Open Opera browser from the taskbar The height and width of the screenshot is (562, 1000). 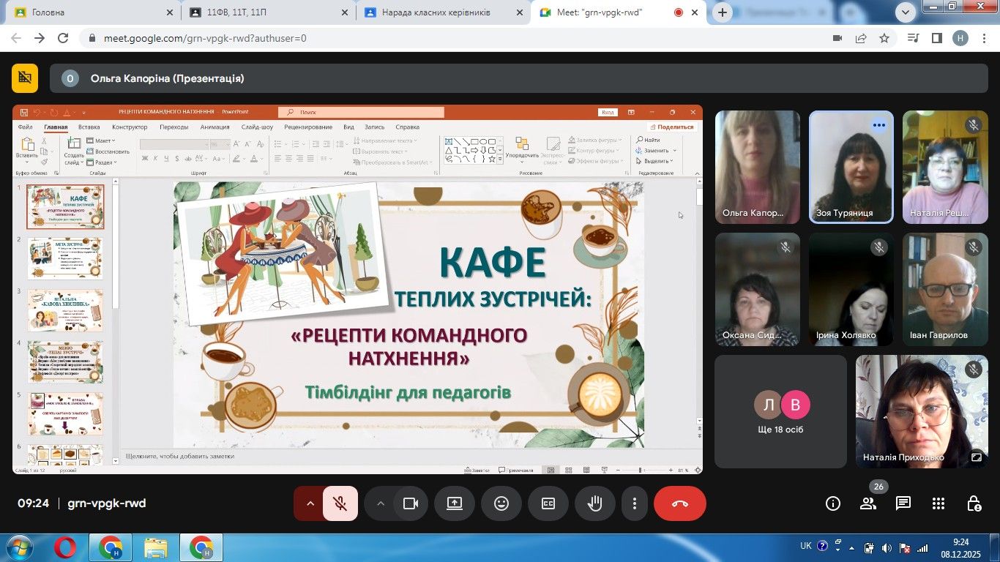(x=64, y=547)
